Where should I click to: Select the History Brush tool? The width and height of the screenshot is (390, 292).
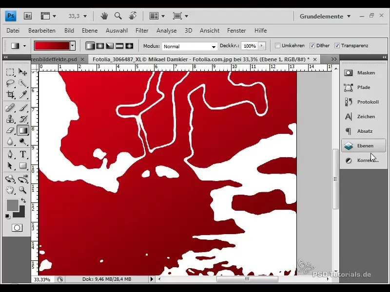(x=22, y=119)
